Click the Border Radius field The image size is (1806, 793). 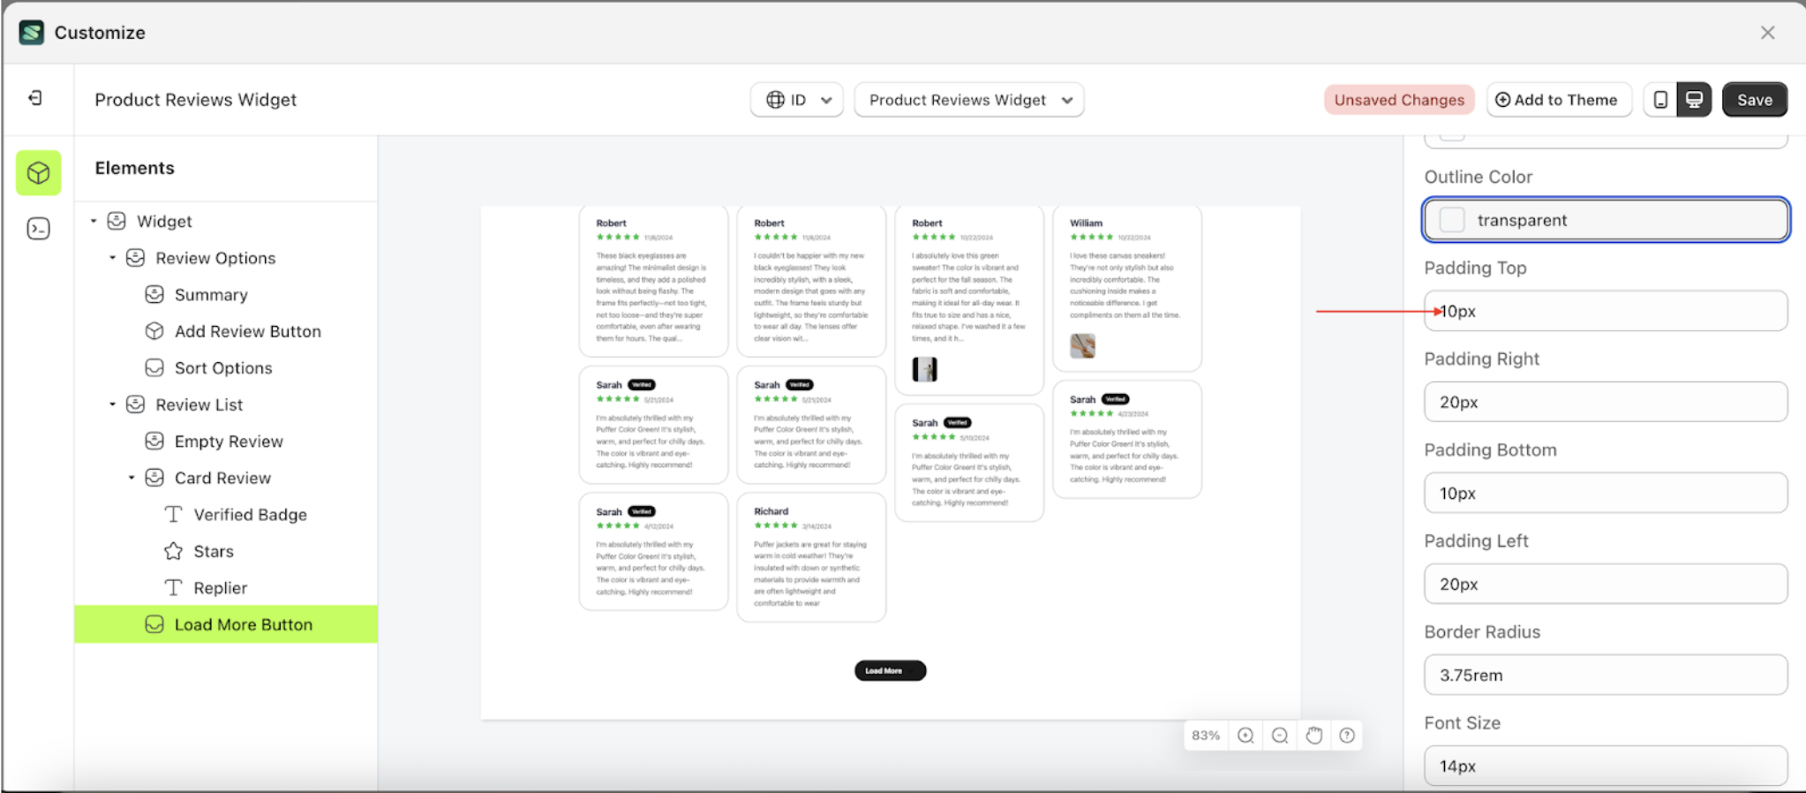1606,675
